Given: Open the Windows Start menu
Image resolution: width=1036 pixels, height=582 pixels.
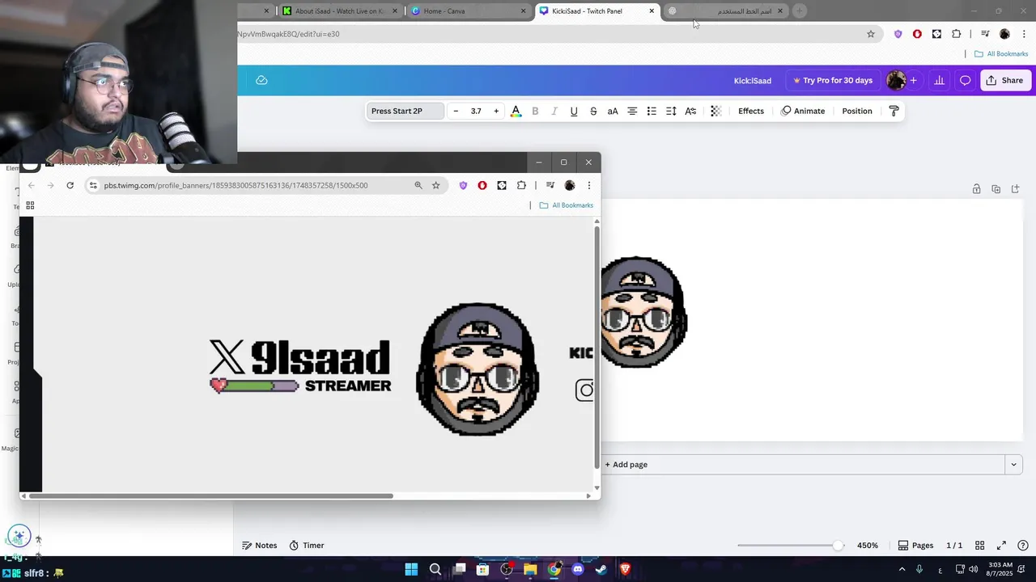Looking at the screenshot, I should click(x=411, y=570).
